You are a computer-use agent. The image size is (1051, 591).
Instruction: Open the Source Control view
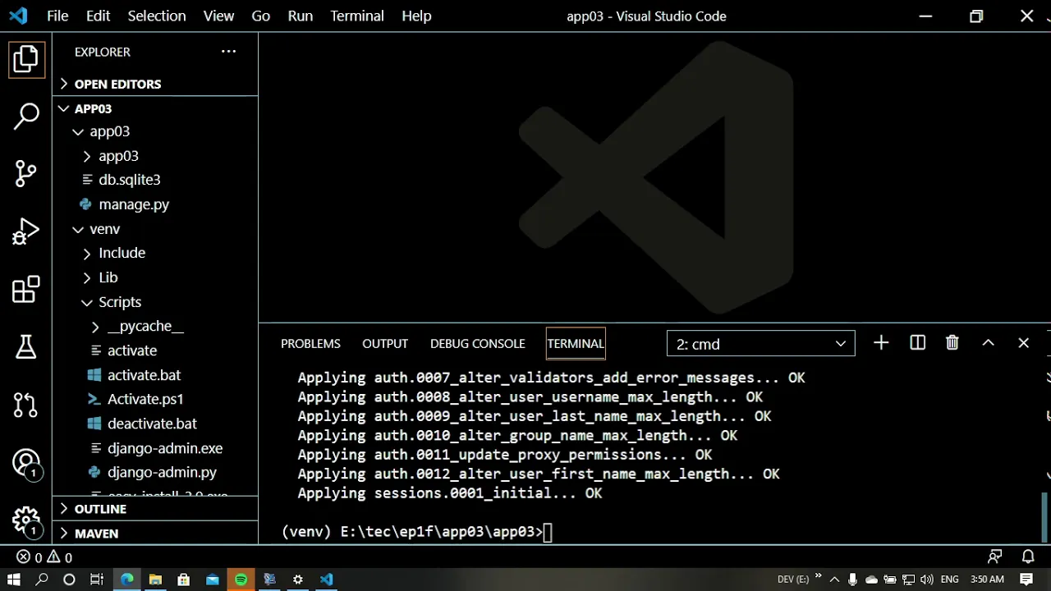(x=25, y=173)
